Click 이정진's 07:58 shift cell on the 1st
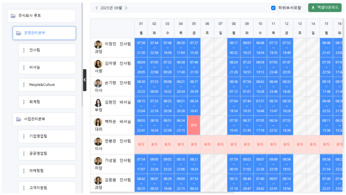 click(x=141, y=47)
